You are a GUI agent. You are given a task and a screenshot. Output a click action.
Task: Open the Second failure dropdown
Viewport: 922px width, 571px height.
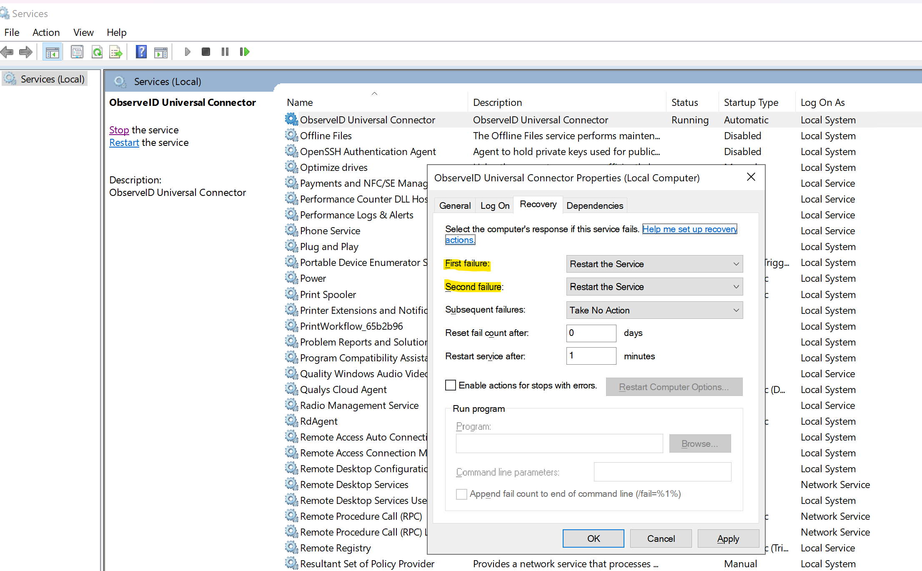(x=654, y=287)
